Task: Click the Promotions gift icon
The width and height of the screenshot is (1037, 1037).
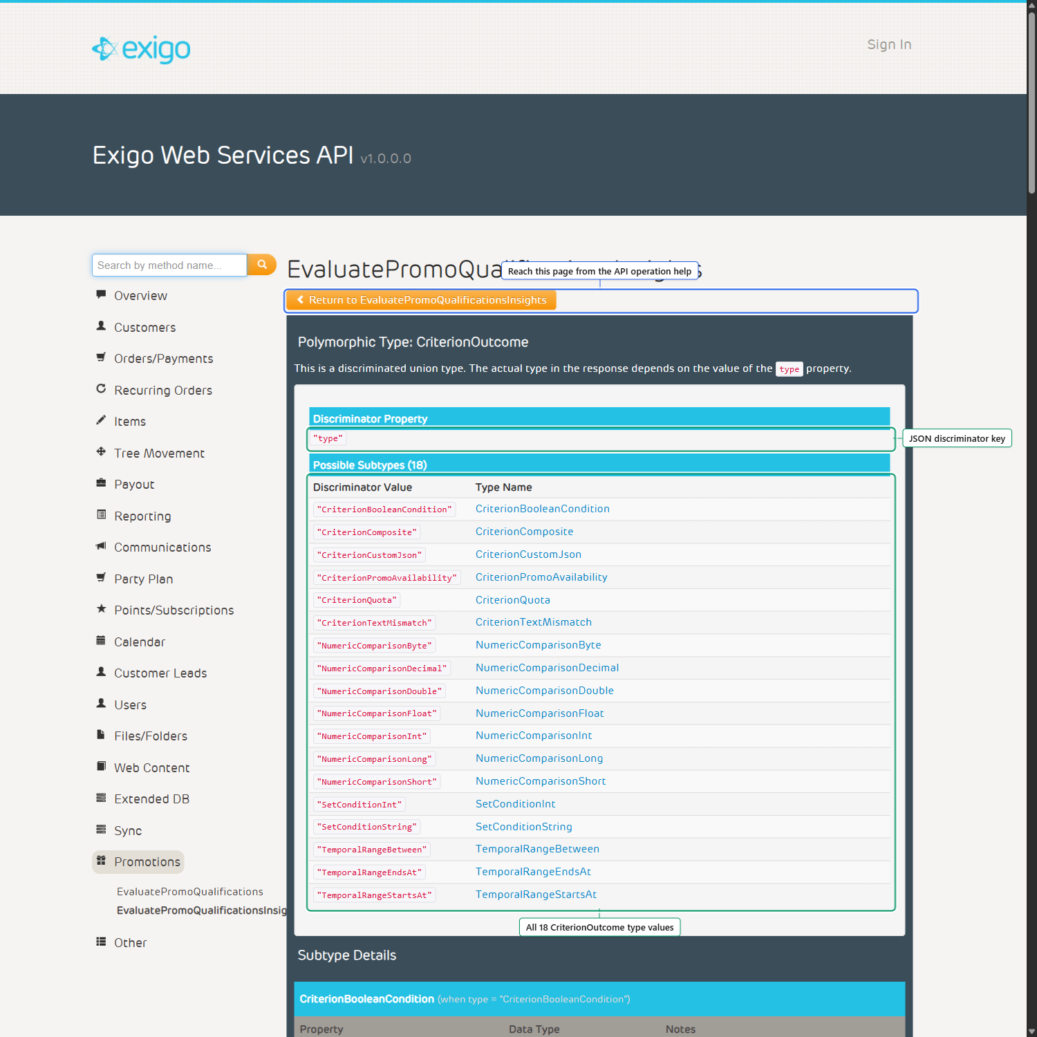Action: (101, 861)
